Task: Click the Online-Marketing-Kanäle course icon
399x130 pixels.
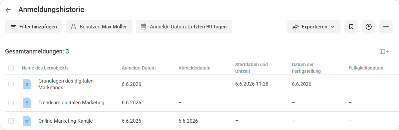Action: (x=27, y=121)
